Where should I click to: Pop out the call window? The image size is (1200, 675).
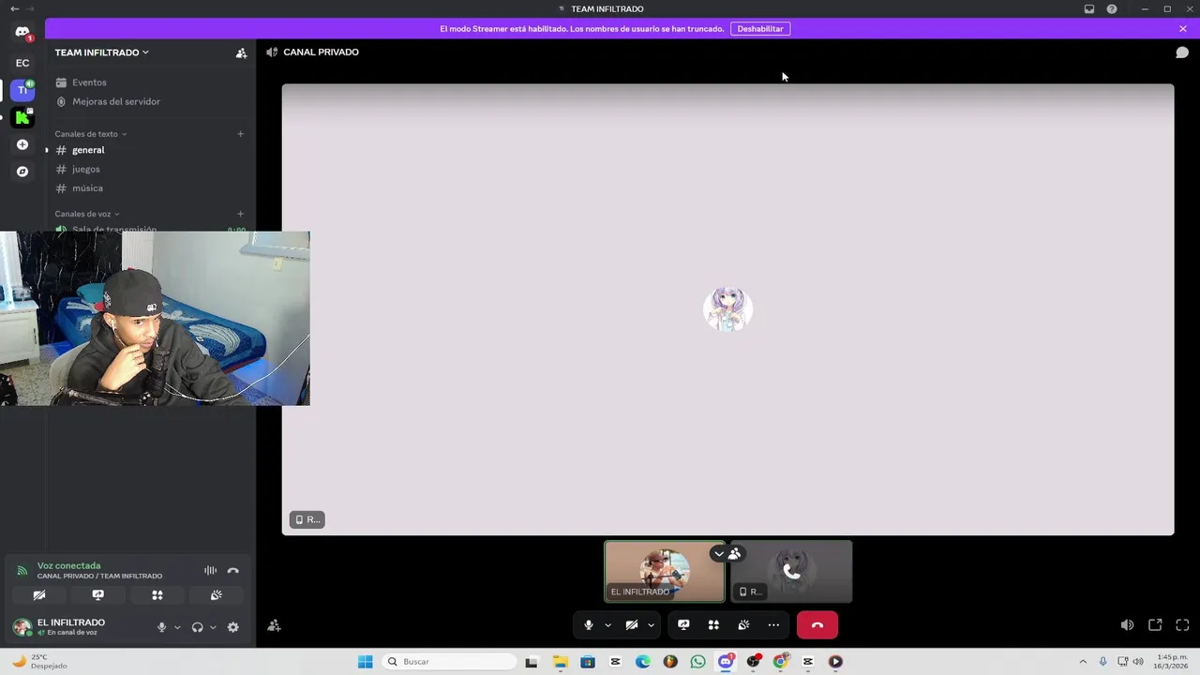[1155, 625]
